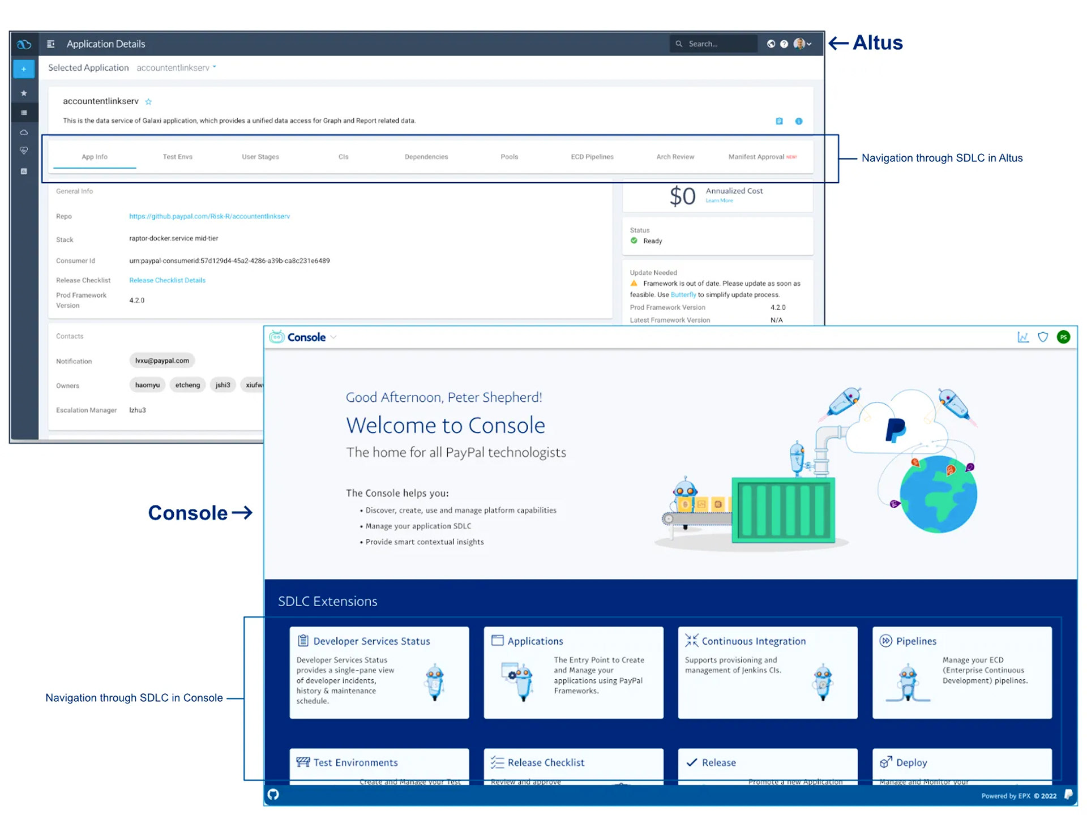Open the user avatar dropdown in Altus
This screenshot has height=815, width=1087.
pyautogui.click(x=802, y=44)
